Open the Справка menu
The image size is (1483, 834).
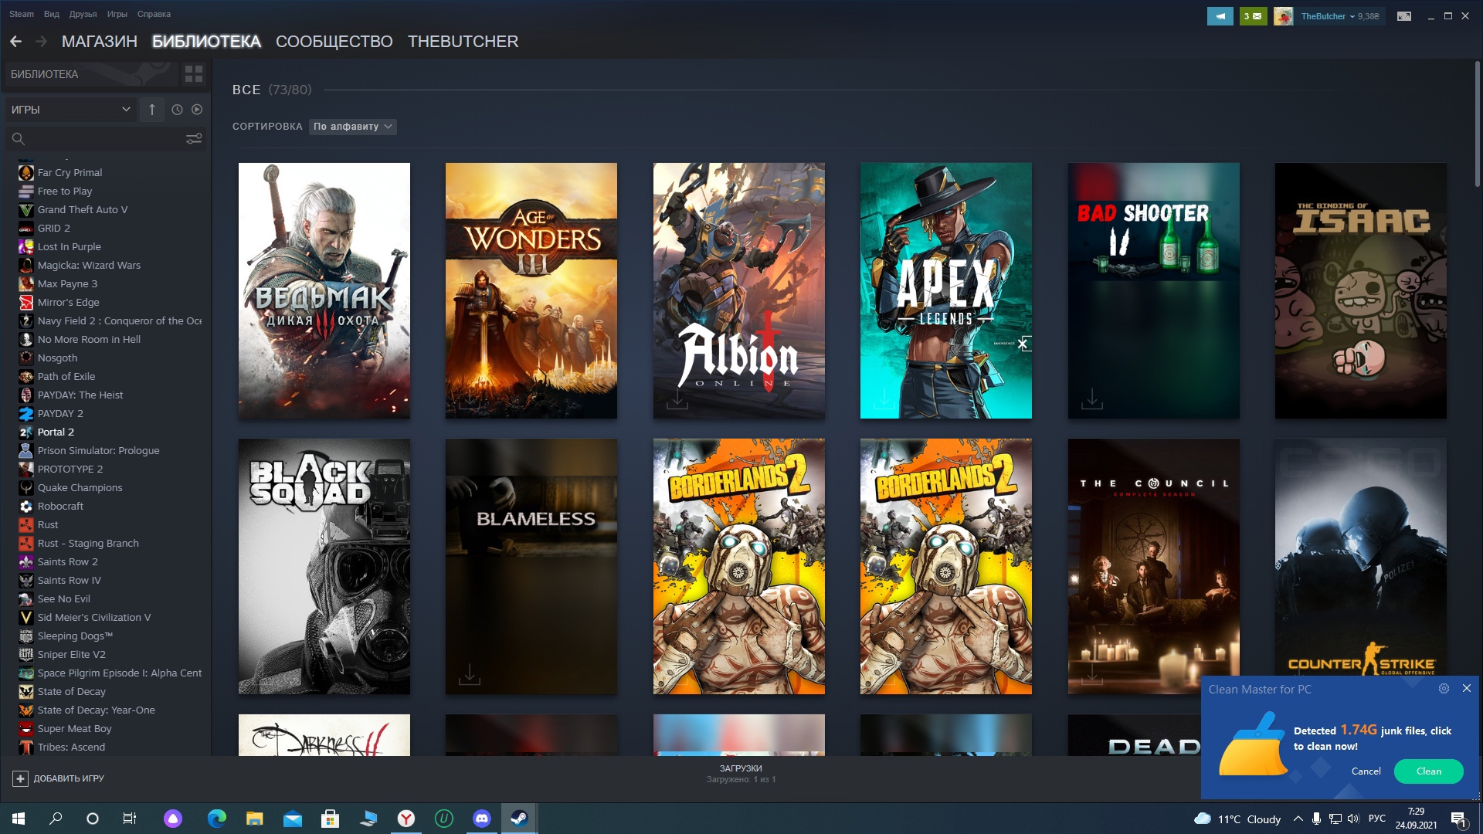(154, 14)
